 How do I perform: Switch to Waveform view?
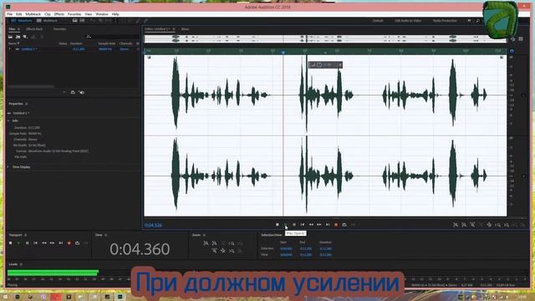point(22,21)
